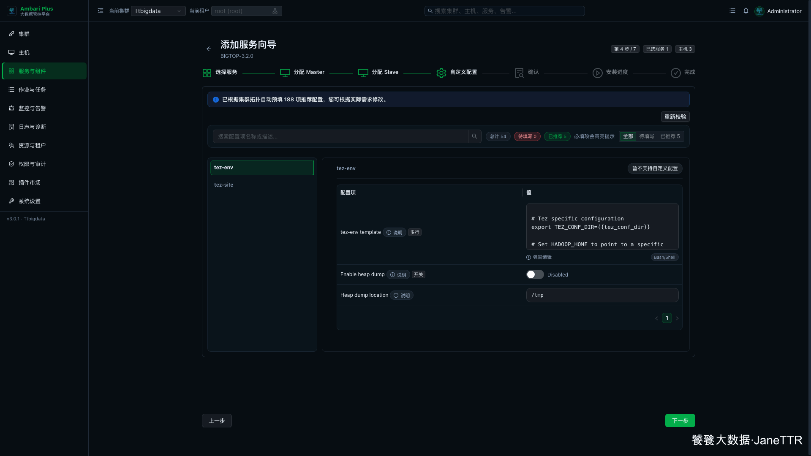Open the task list icon in header
811x456 pixels.
732,11
